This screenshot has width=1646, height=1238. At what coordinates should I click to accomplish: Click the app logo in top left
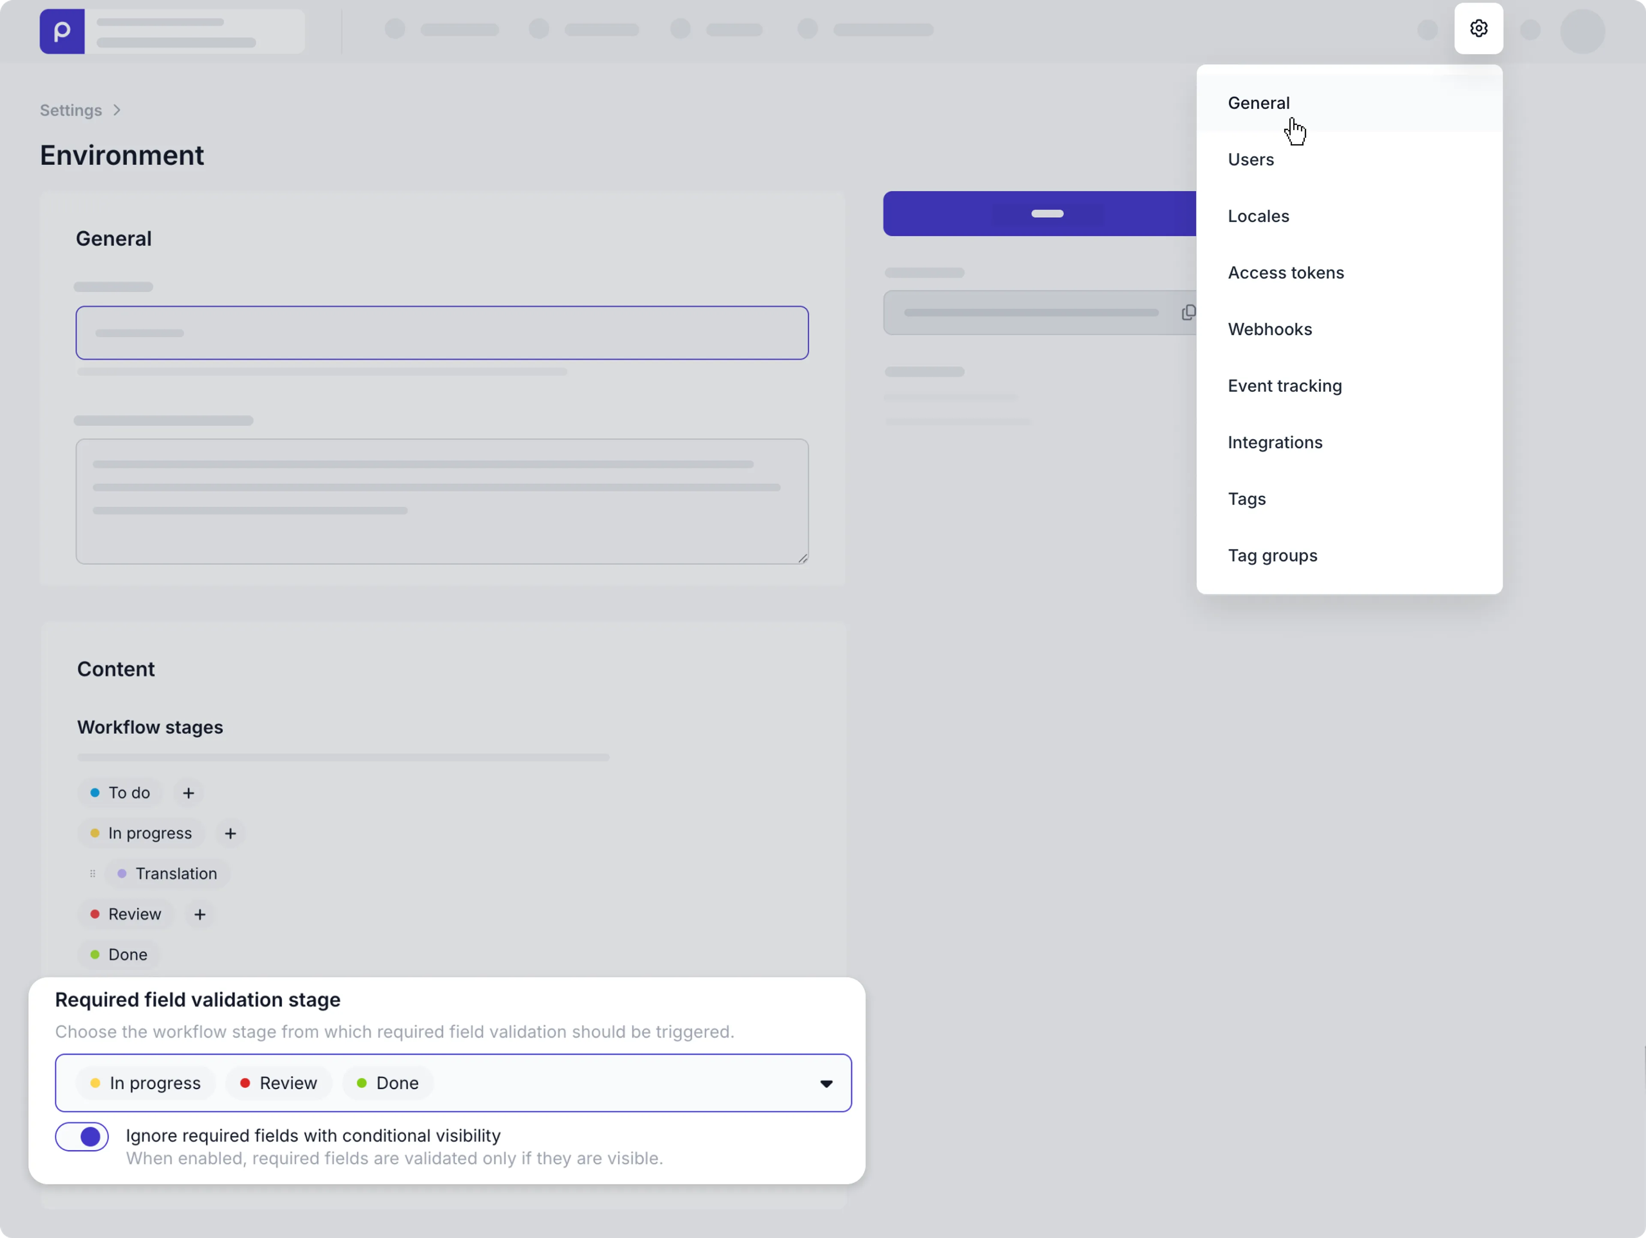pyautogui.click(x=62, y=30)
